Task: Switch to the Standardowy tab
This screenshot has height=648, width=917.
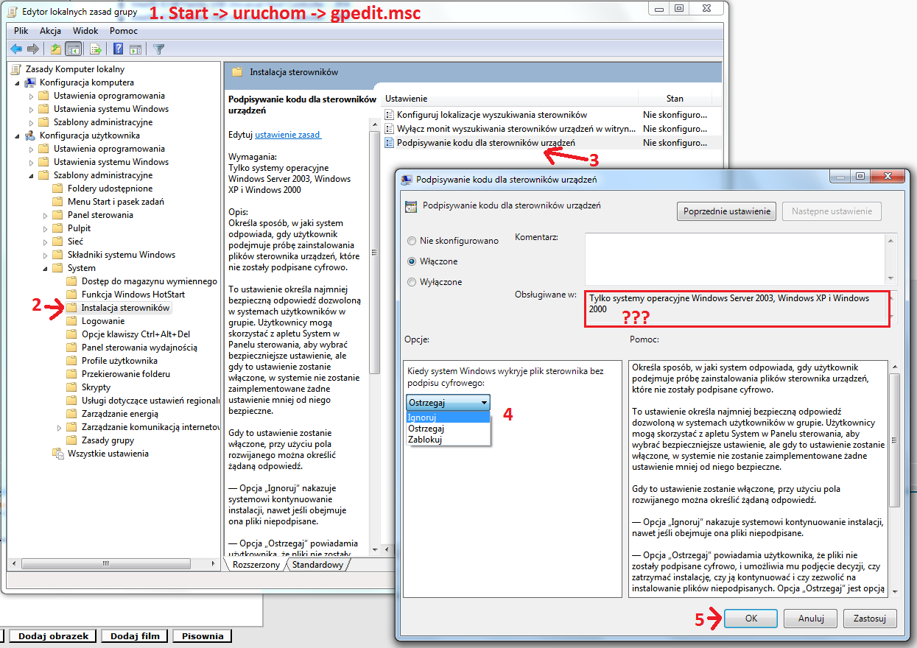Action: (x=317, y=565)
